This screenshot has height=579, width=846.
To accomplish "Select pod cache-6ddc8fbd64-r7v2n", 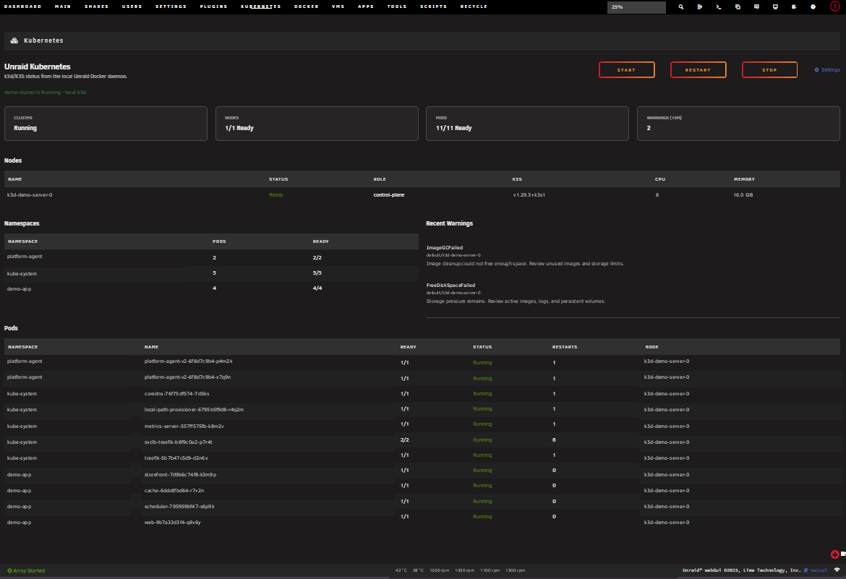I will click(x=174, y=491).
